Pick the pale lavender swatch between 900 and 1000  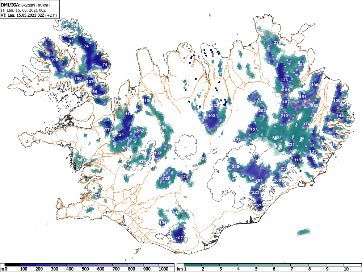point(151,265)
